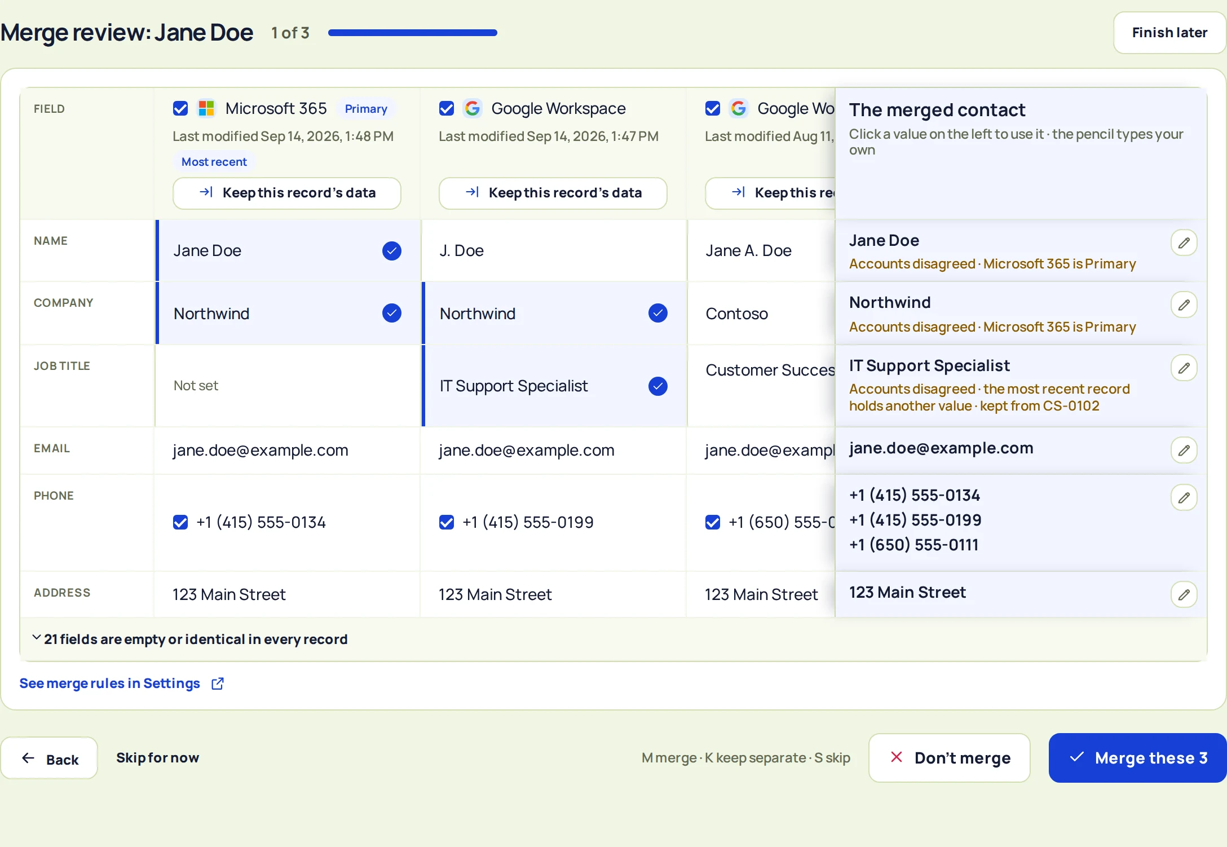Keep third record's data
The width and height of the screenshot is (1227, 847).
[770, 193]
